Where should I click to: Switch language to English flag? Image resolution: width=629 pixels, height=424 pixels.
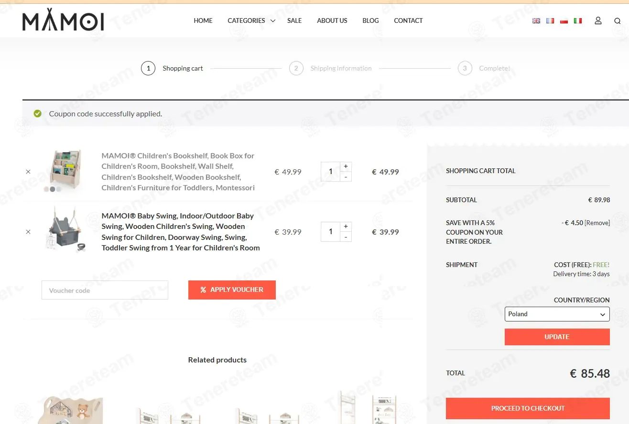[536, 21]
